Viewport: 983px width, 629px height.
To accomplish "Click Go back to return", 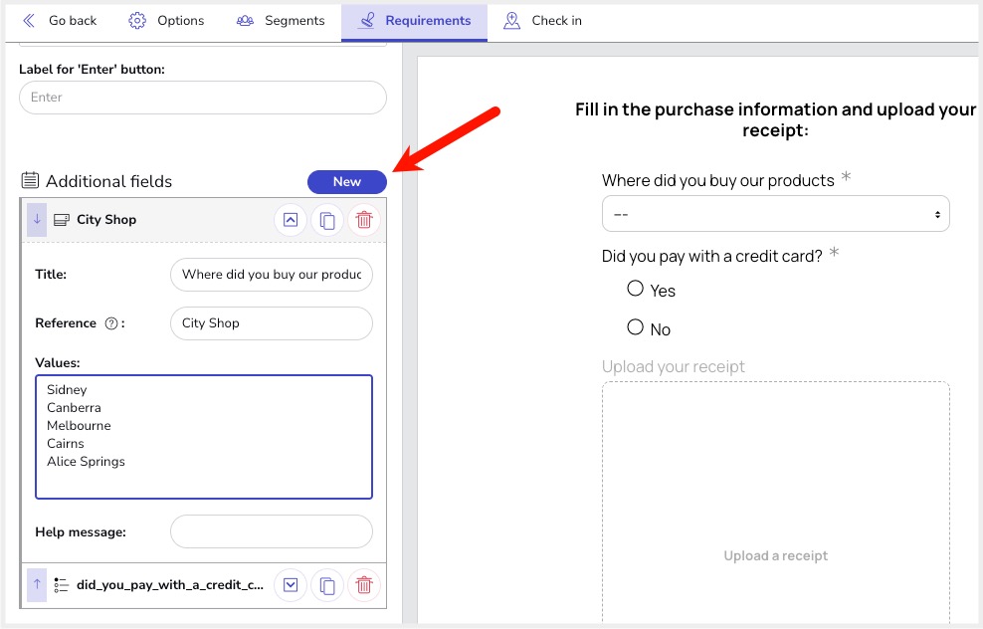I will [x=60, y=21].
